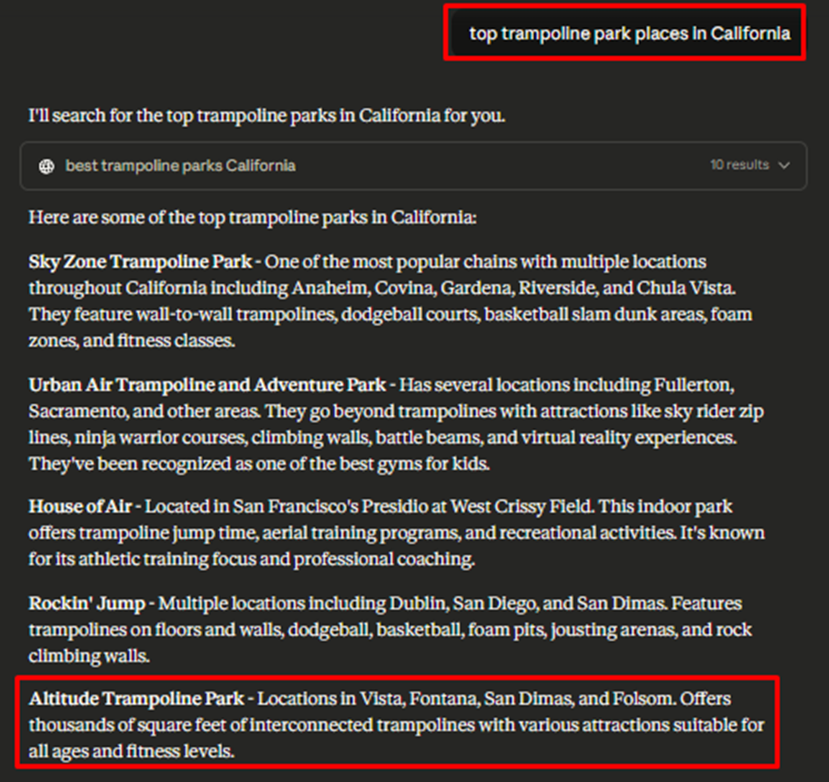Click 'I'll search for the top trampoline parks' line
This screenshot has width=829, height=782.
267,116
